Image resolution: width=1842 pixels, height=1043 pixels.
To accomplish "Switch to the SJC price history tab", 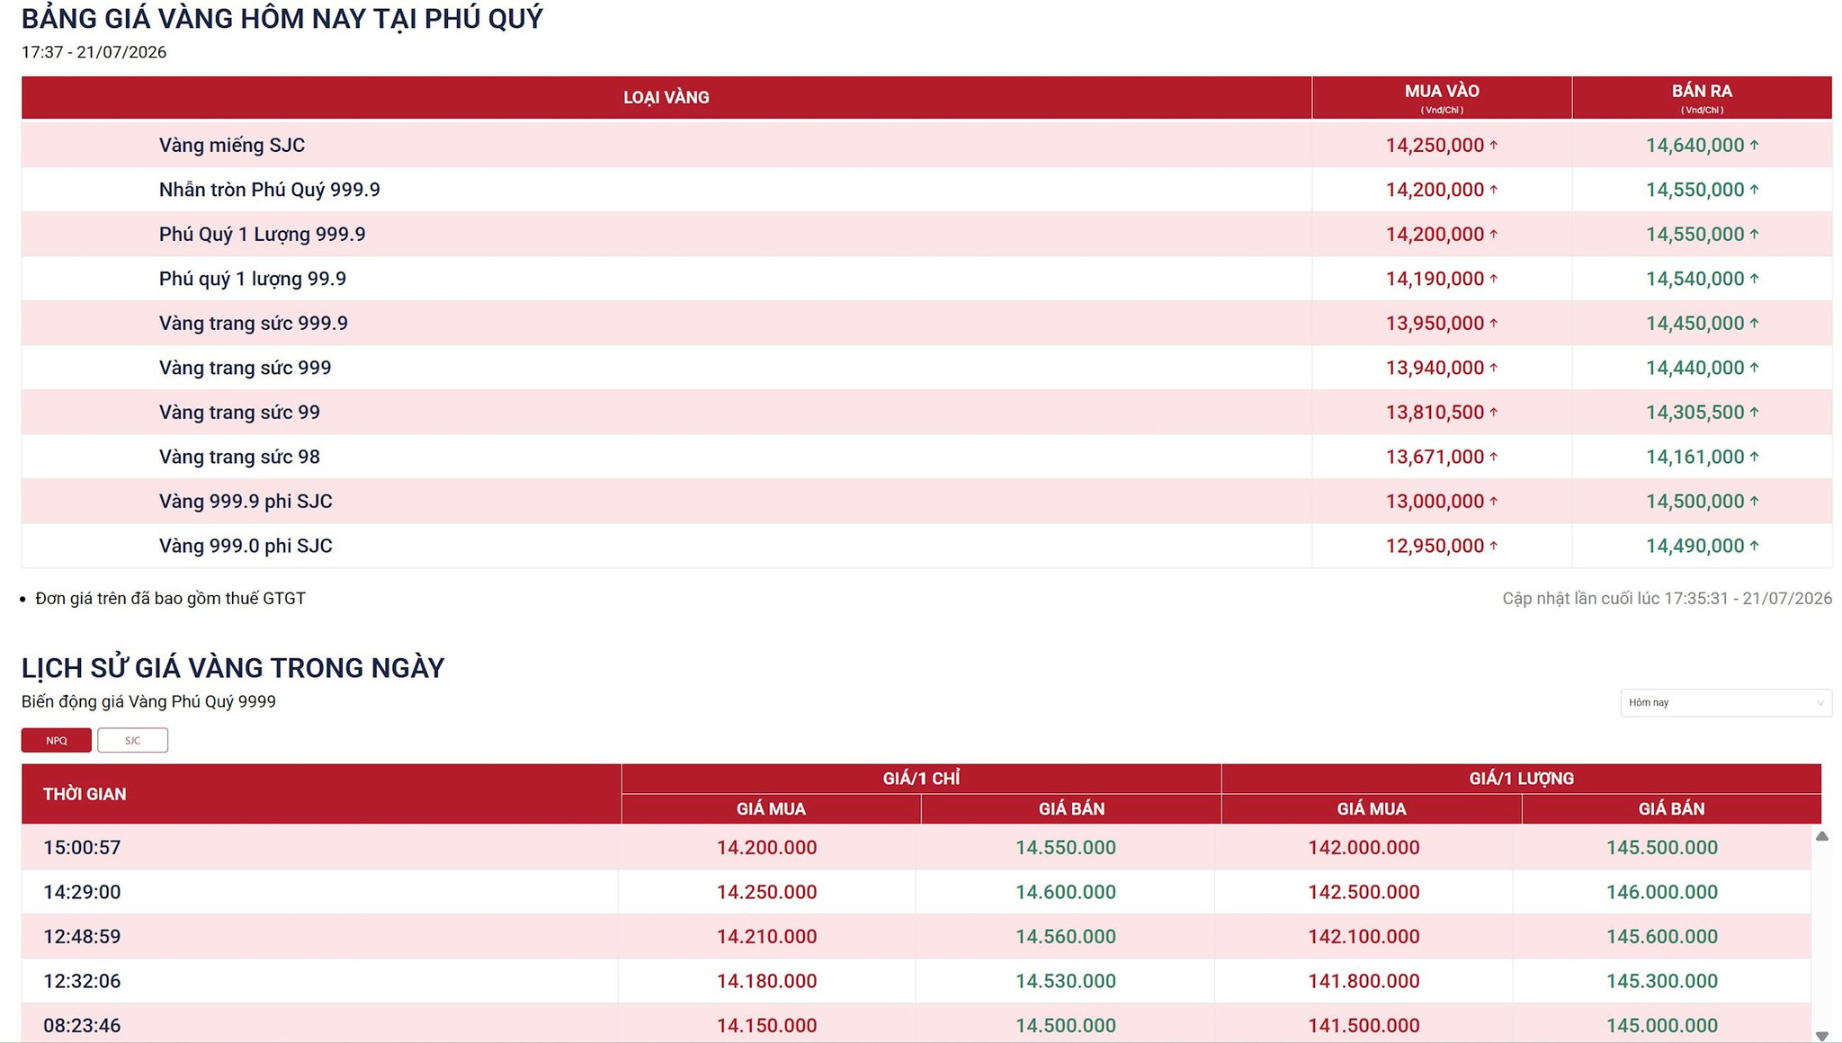I will [132, 740].
